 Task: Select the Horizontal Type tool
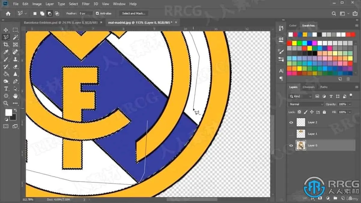click(6, 89)
